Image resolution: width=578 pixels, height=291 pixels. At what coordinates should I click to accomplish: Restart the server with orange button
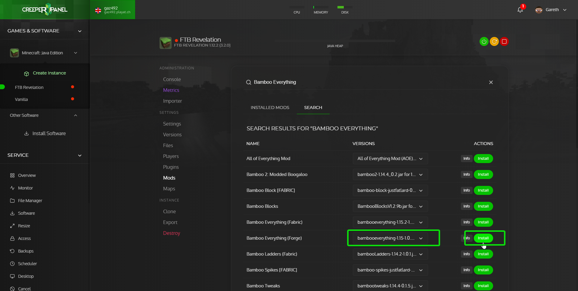tap(494, 41)
